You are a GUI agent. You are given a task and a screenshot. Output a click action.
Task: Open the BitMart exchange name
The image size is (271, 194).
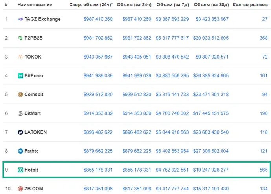coord(33,113)
